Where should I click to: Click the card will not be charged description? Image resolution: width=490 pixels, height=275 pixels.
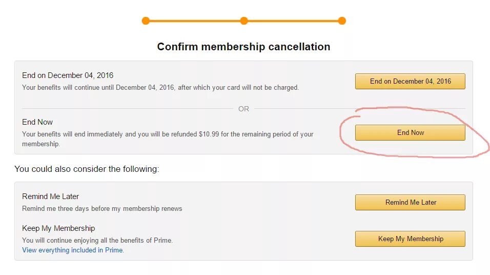coord(160,88)
